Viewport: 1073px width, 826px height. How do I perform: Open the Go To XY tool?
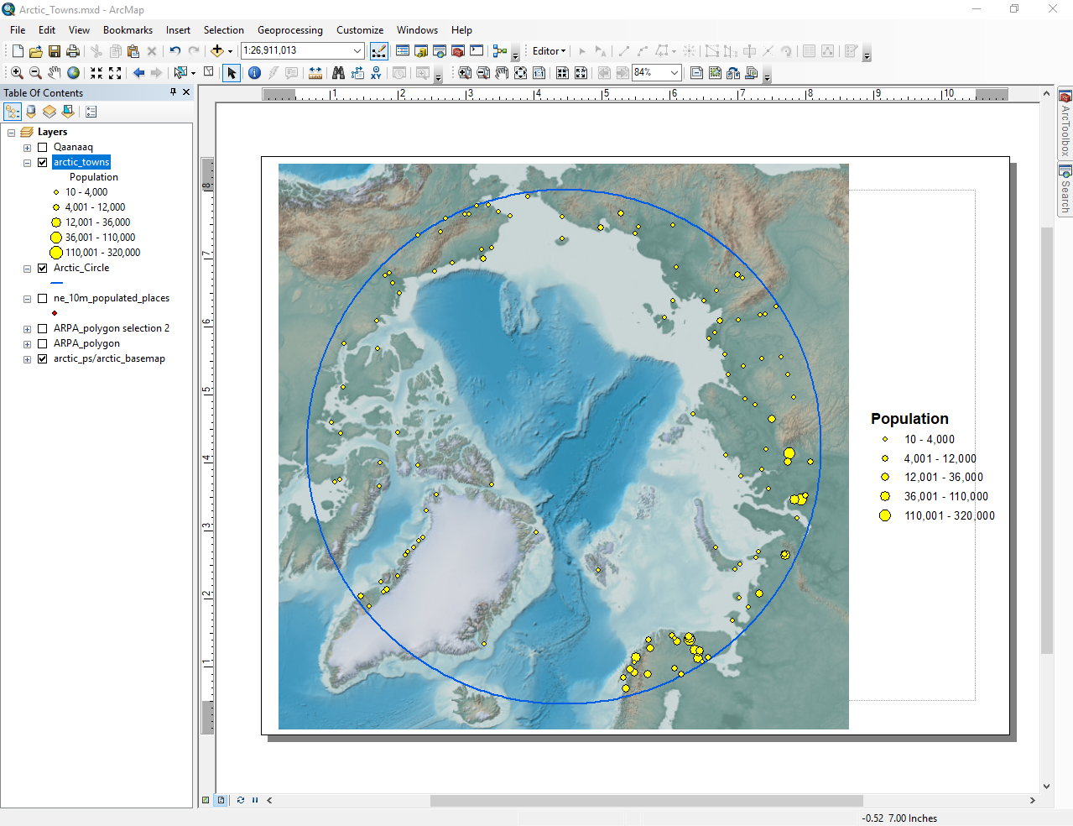tap(376, 73)
